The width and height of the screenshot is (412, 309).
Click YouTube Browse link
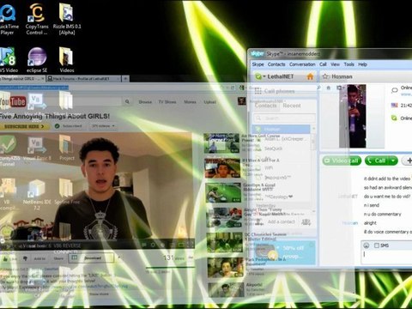click(145, 102)
